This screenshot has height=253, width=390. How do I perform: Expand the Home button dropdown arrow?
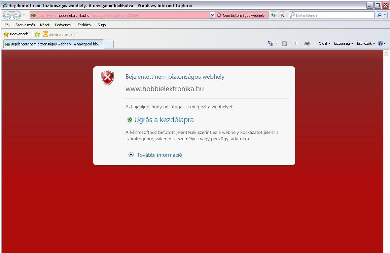click(277, 43)
